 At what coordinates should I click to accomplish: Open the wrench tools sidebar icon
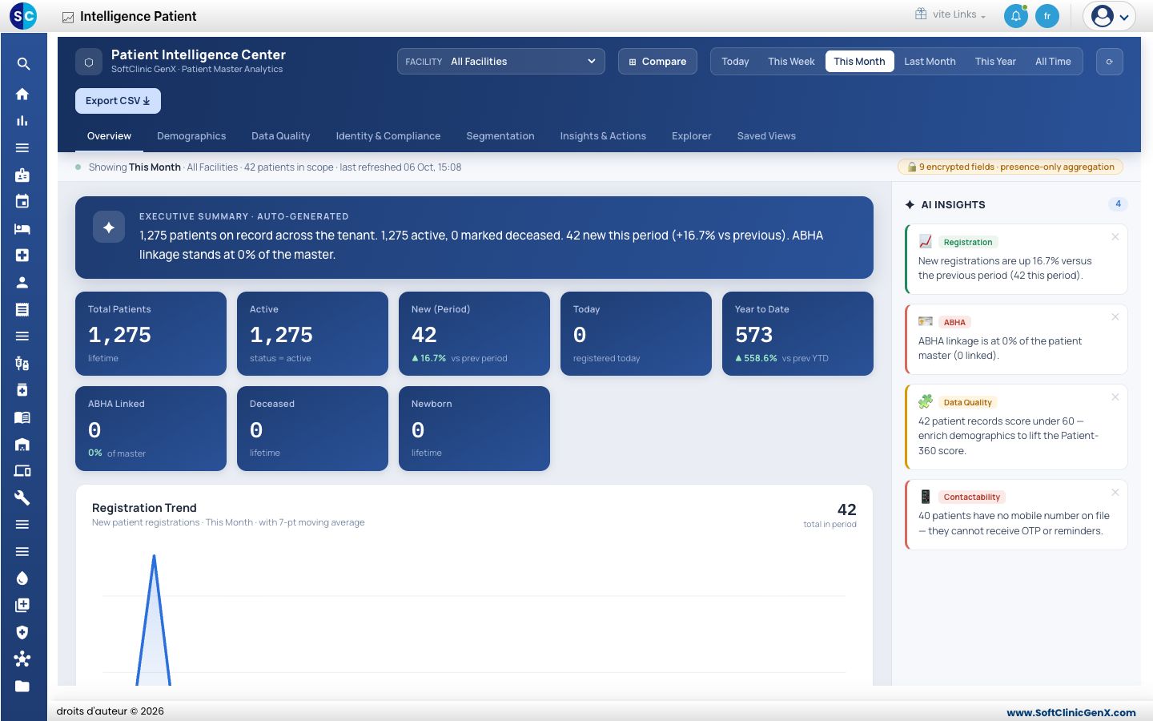[22, 497]
